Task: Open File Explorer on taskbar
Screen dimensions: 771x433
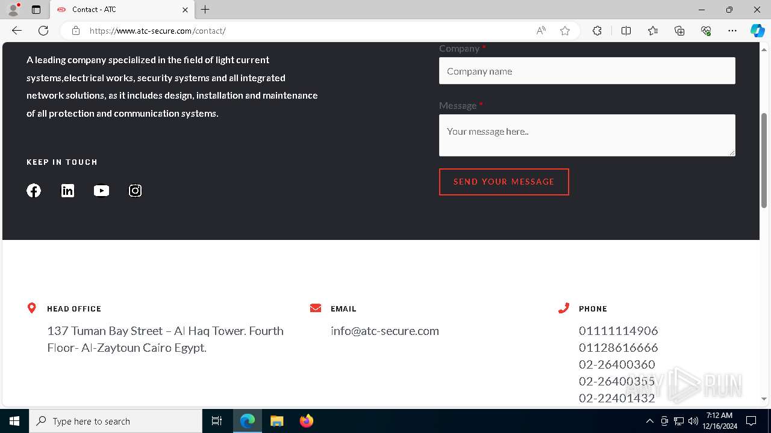Action: click(x=276, y=421)
